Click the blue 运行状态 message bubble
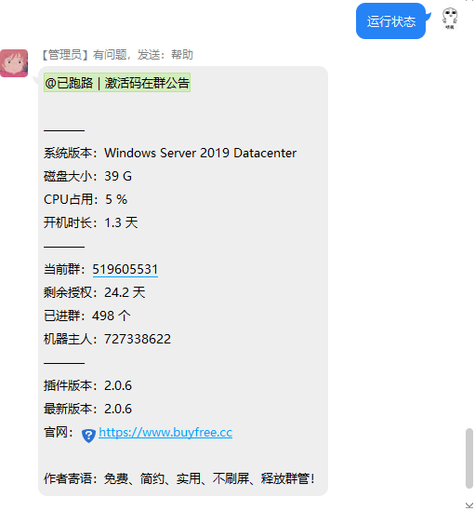 pyautogui.click(x=390, y=21)
